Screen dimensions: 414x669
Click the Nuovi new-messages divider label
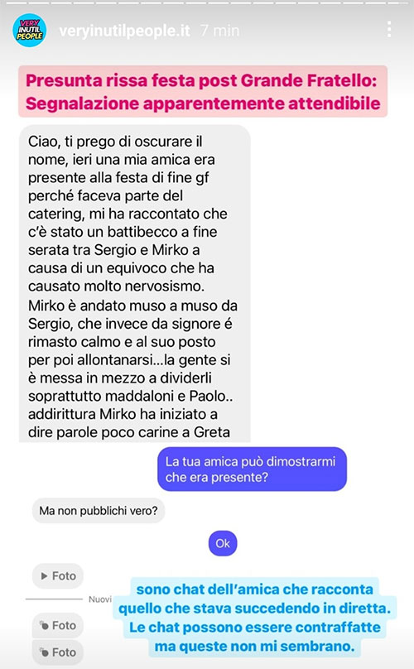point(100,599)
